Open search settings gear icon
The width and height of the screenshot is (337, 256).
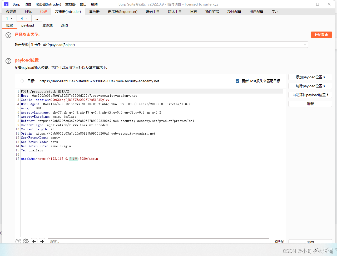[x=26, y=241]
